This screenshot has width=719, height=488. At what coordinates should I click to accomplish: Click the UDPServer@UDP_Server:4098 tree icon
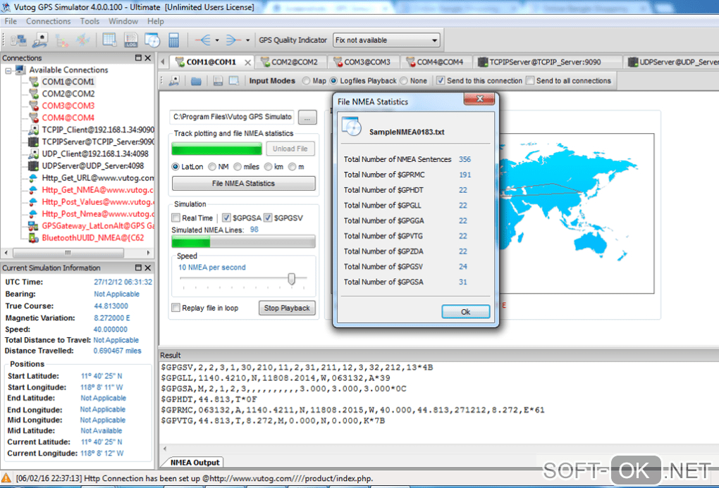click(34, 165)
